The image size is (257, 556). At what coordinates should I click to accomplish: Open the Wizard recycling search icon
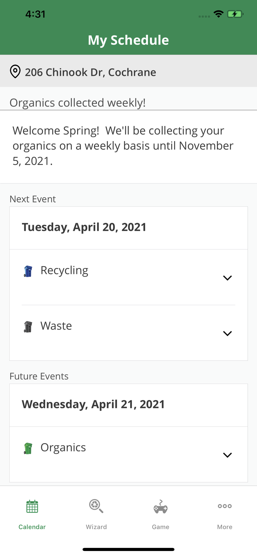tap(96, 506)
